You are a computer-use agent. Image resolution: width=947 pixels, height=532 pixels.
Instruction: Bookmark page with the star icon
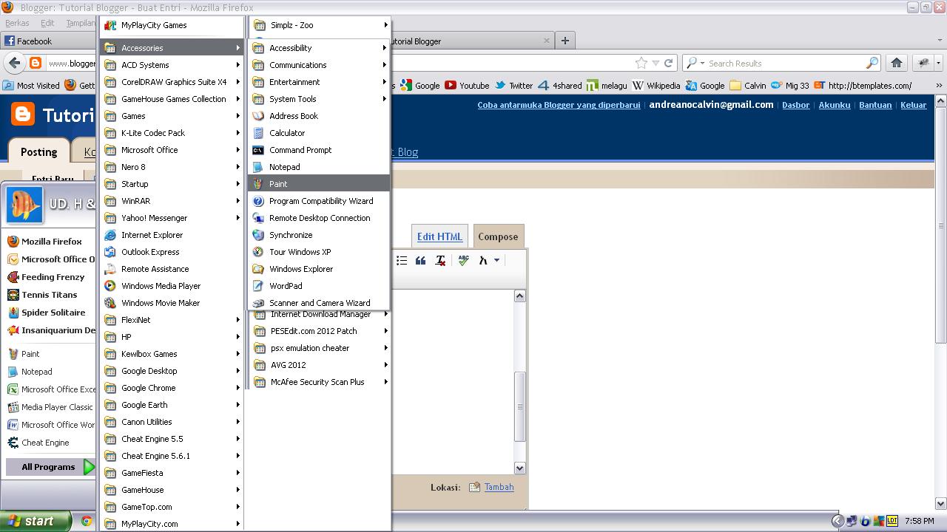(x=641, y=64)
